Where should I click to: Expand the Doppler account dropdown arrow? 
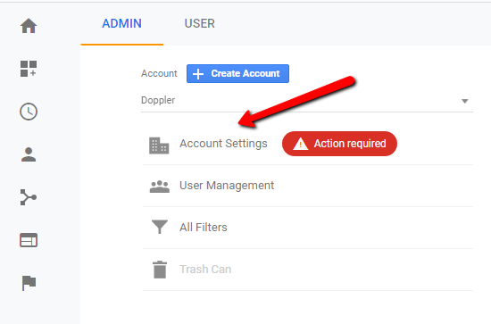click(x=465, y=101)
